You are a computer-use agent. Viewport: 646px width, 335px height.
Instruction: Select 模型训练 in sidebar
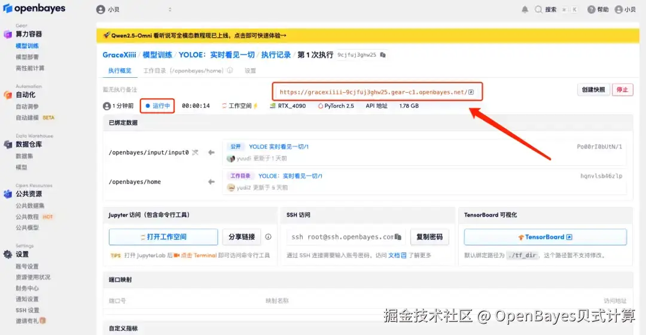27,45
